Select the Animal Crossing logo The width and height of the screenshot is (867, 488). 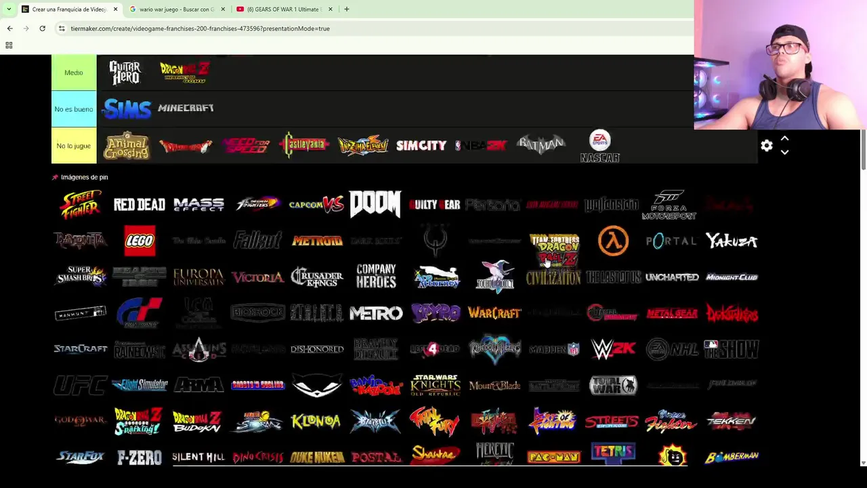(x=127, y=145)
